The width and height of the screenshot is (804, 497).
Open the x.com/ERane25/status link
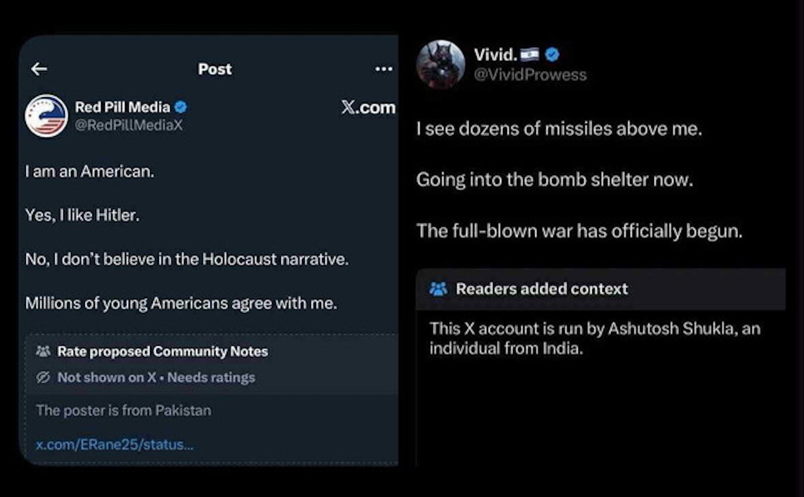115,444
